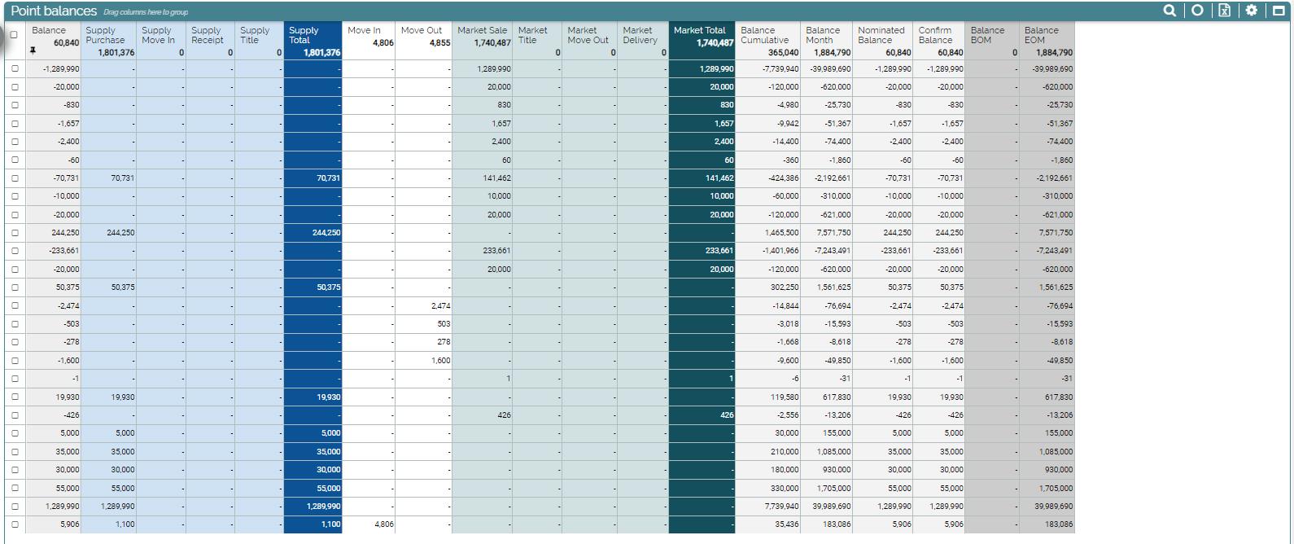1294x544 pixels.
Task: Sort by the Supply Purchase column header
Action: point(105,35)
